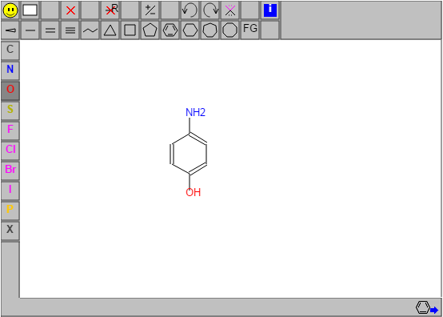Undo the last action
443x317 pixels.
tap(190, 10)
